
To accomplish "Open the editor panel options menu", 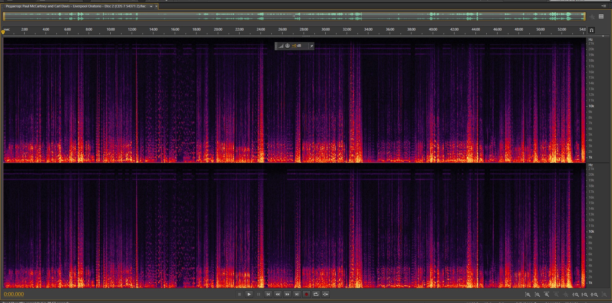I will click(x=603, y=6).
